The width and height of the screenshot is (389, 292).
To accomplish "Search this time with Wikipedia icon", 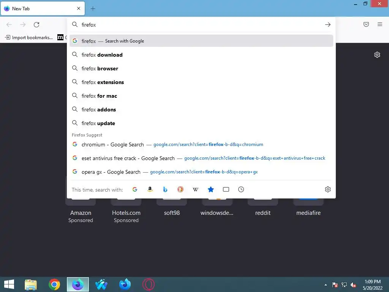I will pos(196,189).
